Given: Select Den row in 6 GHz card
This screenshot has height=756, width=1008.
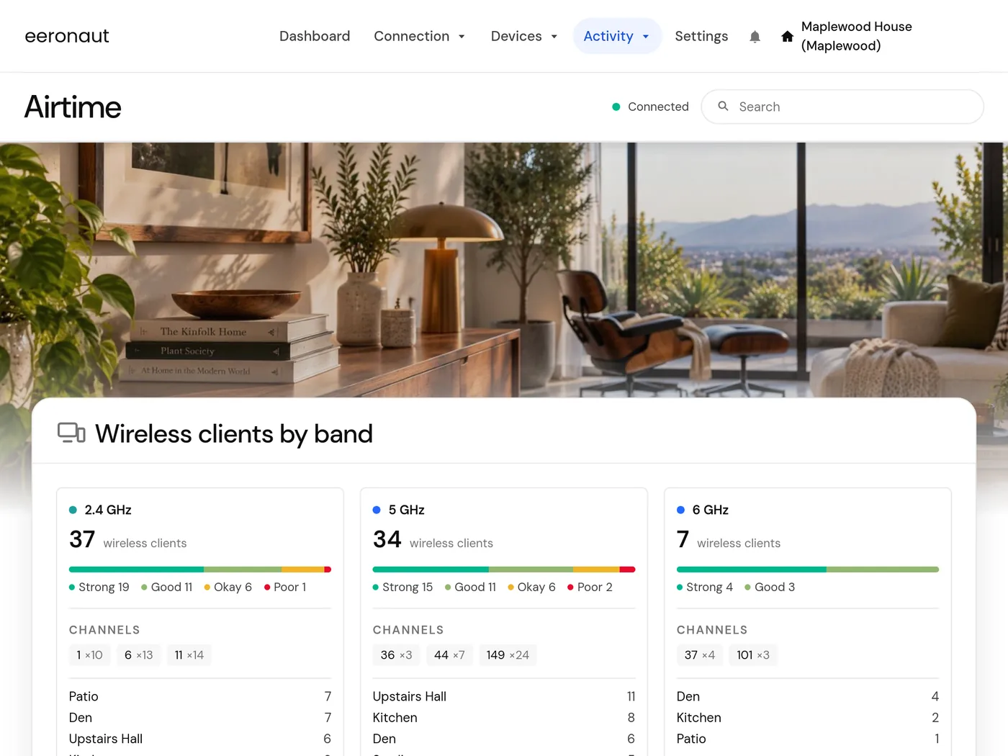Looking at the screenshot, I should 808,696.
